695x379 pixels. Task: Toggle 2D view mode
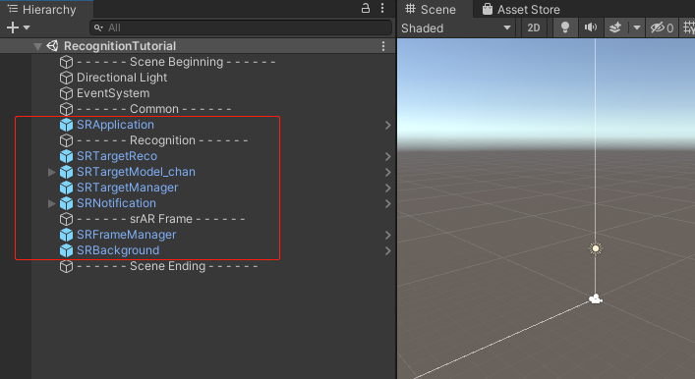[533, 27]
